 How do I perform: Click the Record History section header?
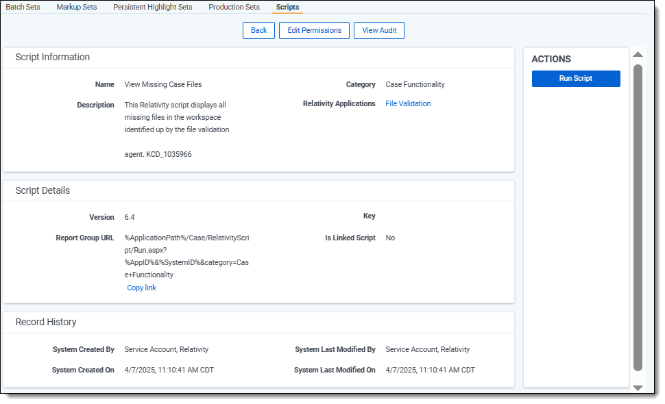[x=46, y=322]
